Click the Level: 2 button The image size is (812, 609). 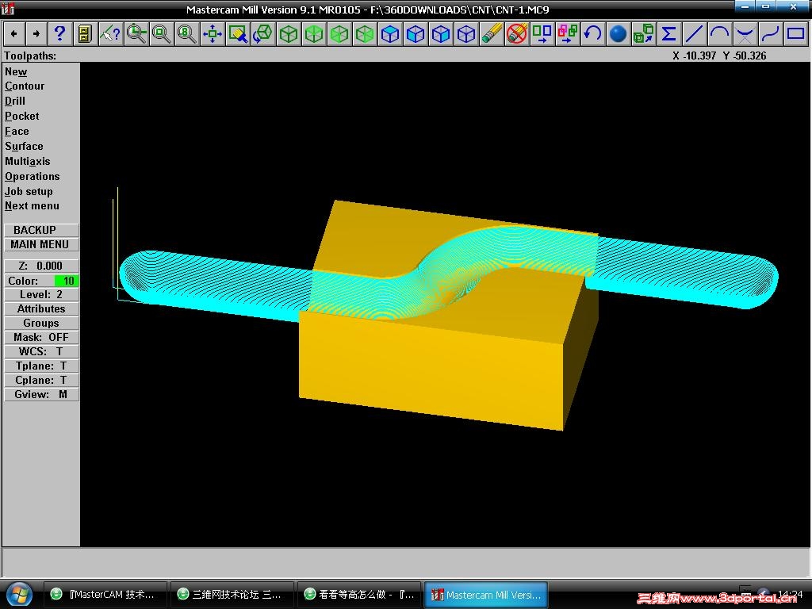click(x=41, y=294)
